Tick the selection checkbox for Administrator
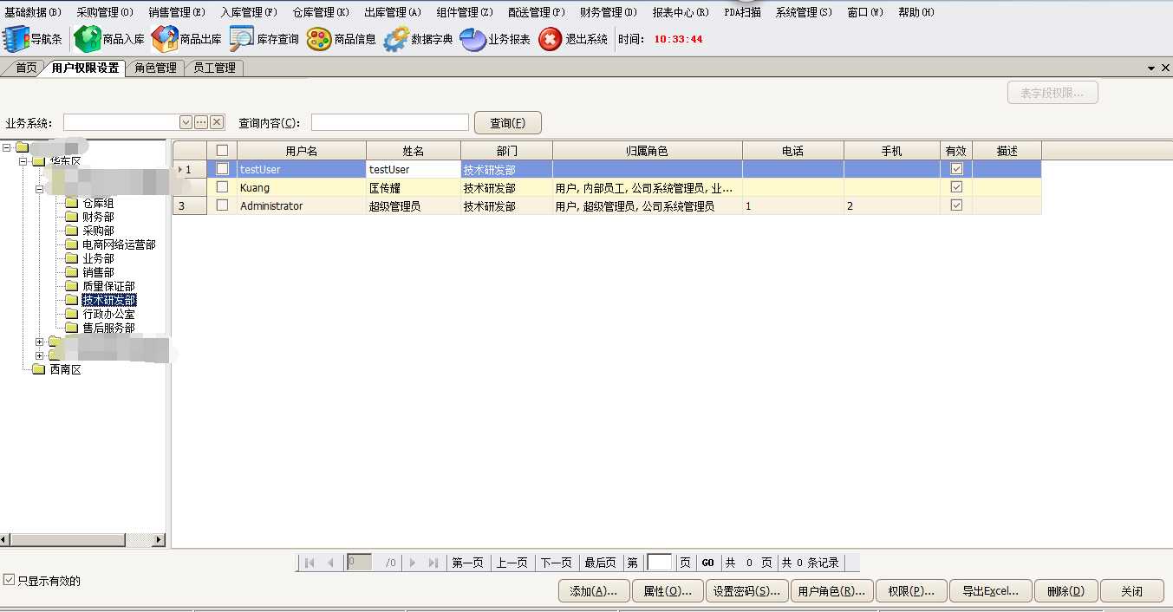 222,205
